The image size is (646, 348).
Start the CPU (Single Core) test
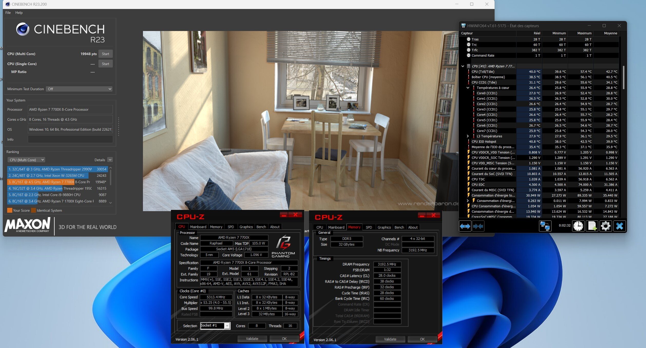click(x=105, y=64)
